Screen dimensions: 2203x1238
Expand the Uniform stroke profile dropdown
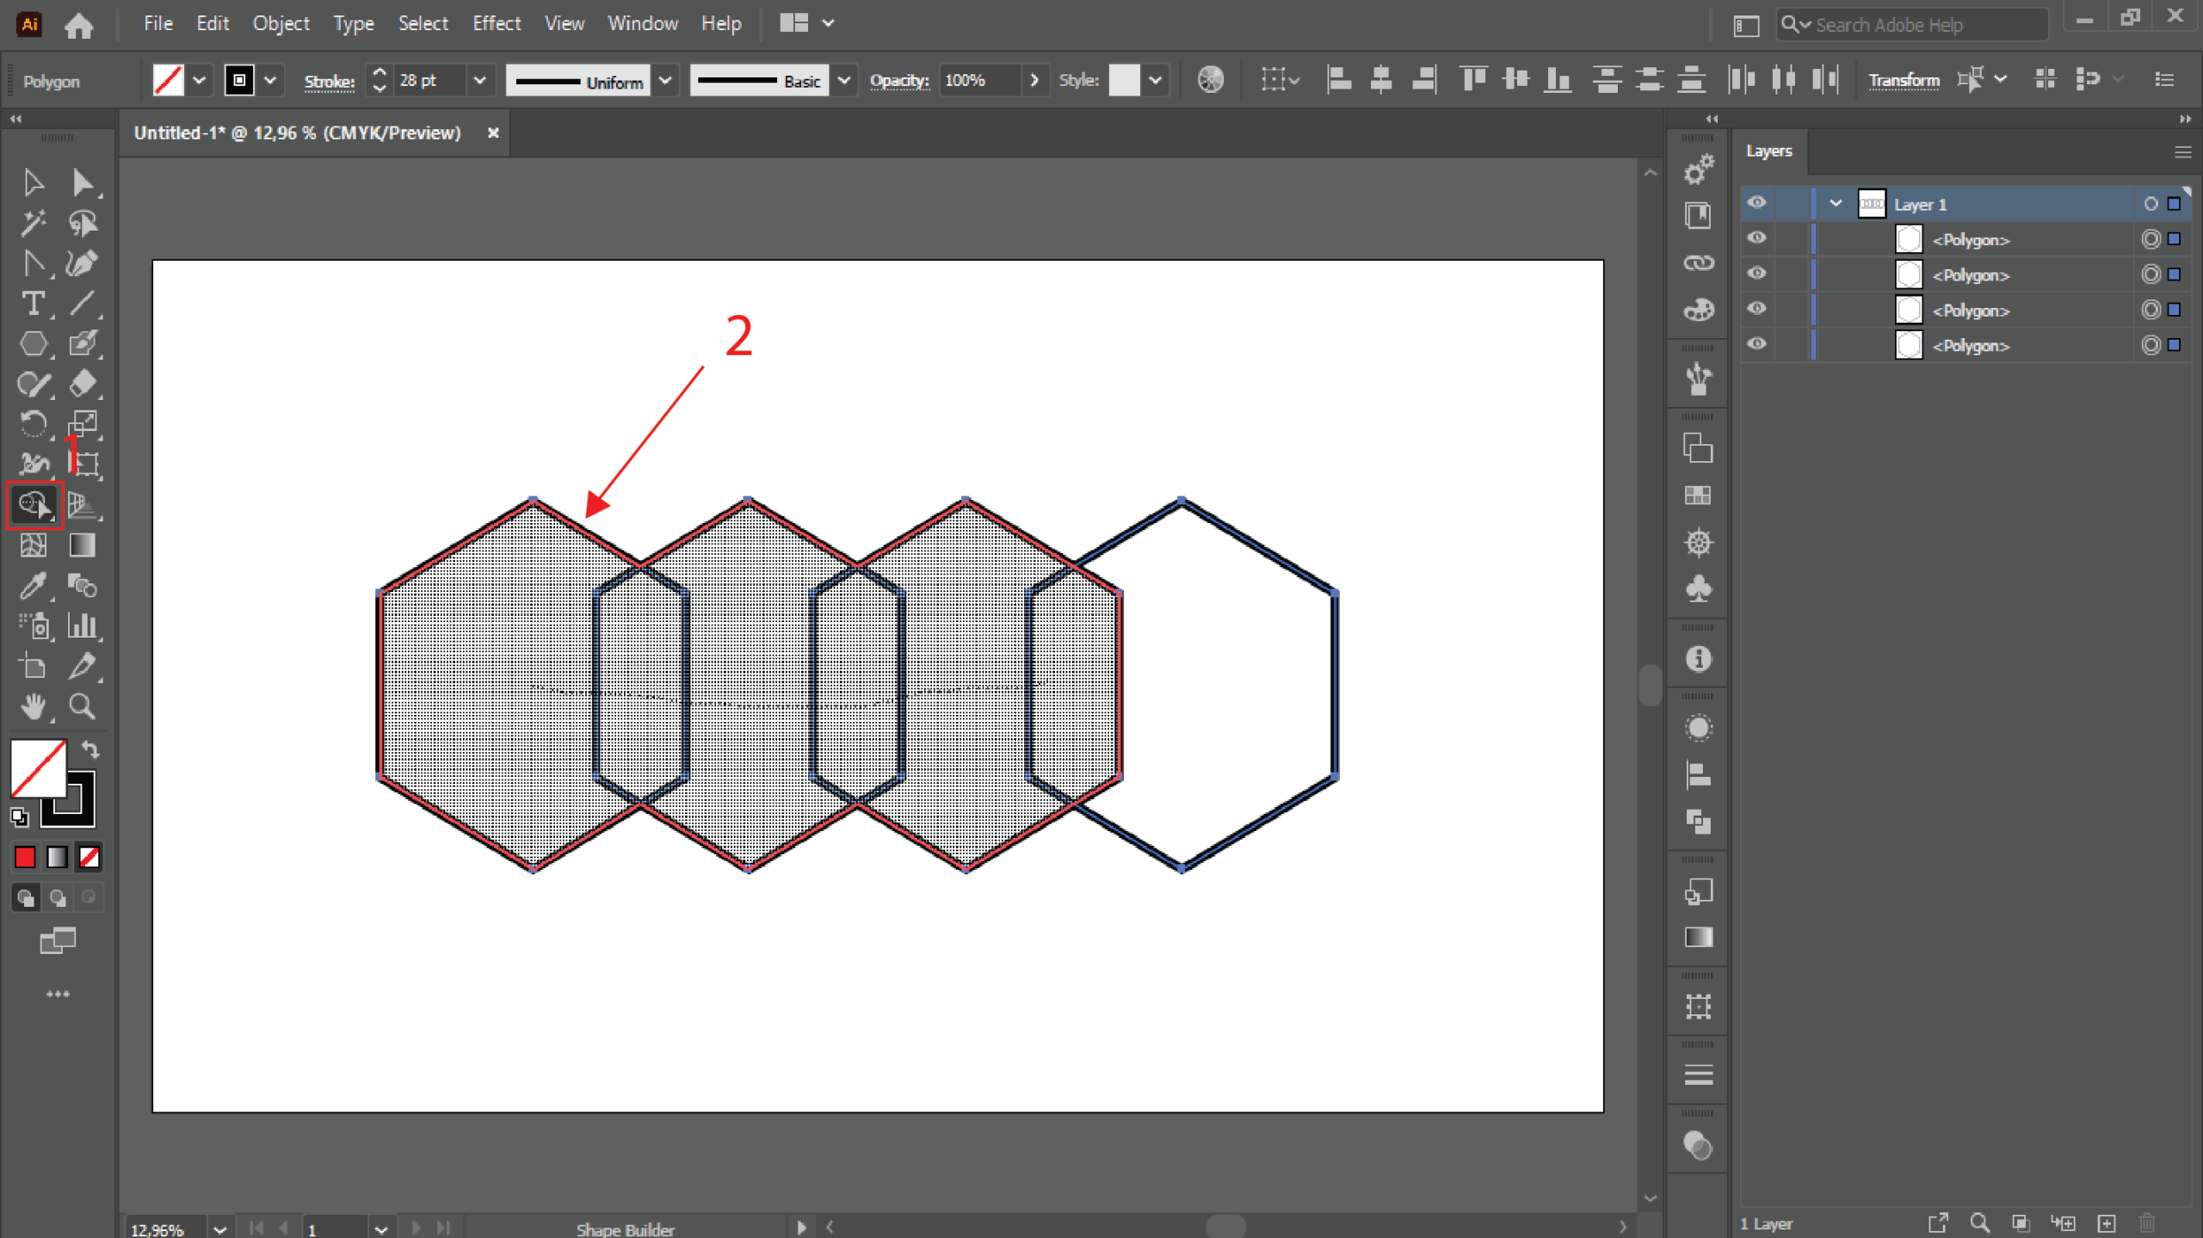(665, 81)
